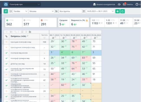Select the green up-positions card 562
Image resolution: width=141 pixels, height=102 pixels.
tap(14, 22)
